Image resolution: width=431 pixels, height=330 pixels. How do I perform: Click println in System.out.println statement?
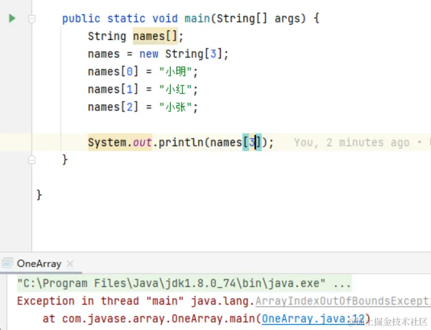(x=181, y=142)
